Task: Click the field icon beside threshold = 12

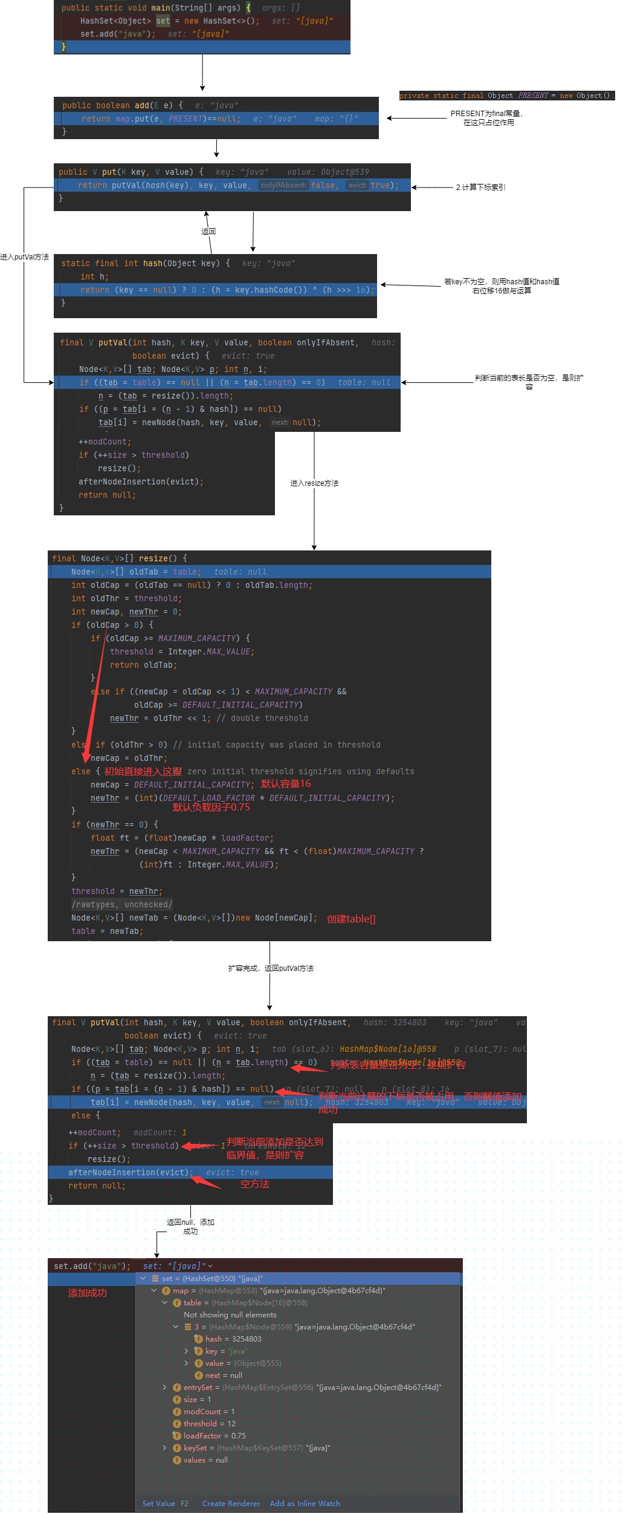Action: click(177, 1423)
